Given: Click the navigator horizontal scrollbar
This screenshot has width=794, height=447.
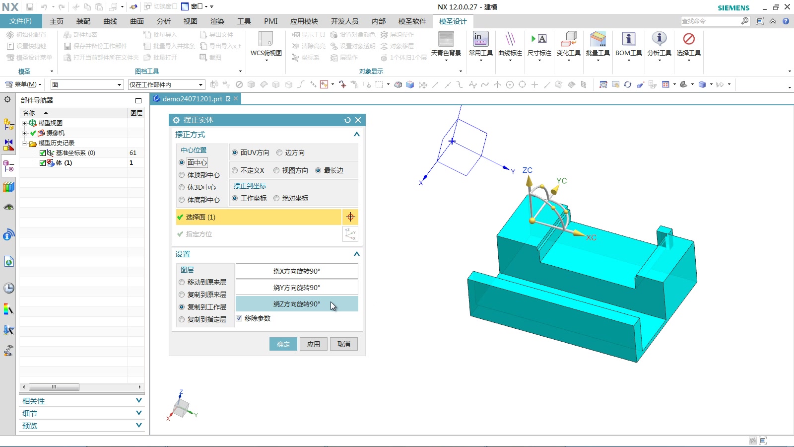Looking at the screenshot, I should (54, 387).
